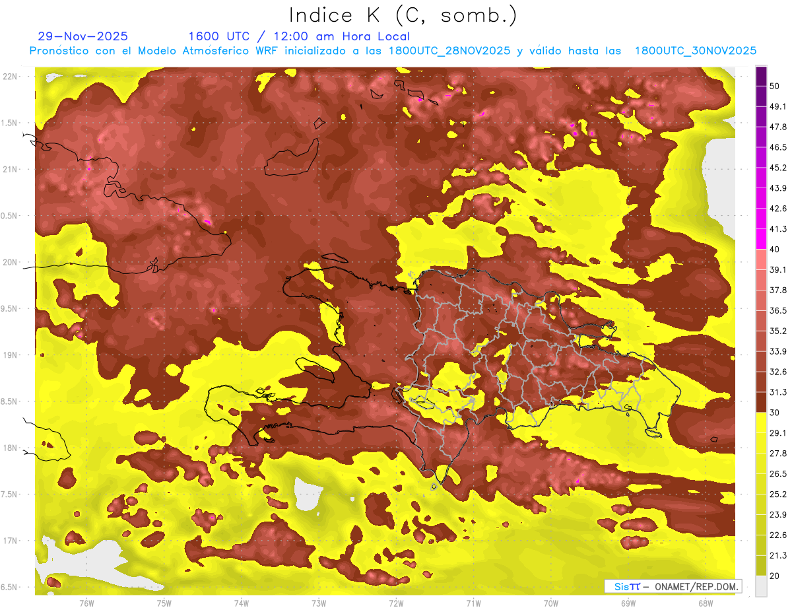Click the '20N' latitude label

(11, 262)
